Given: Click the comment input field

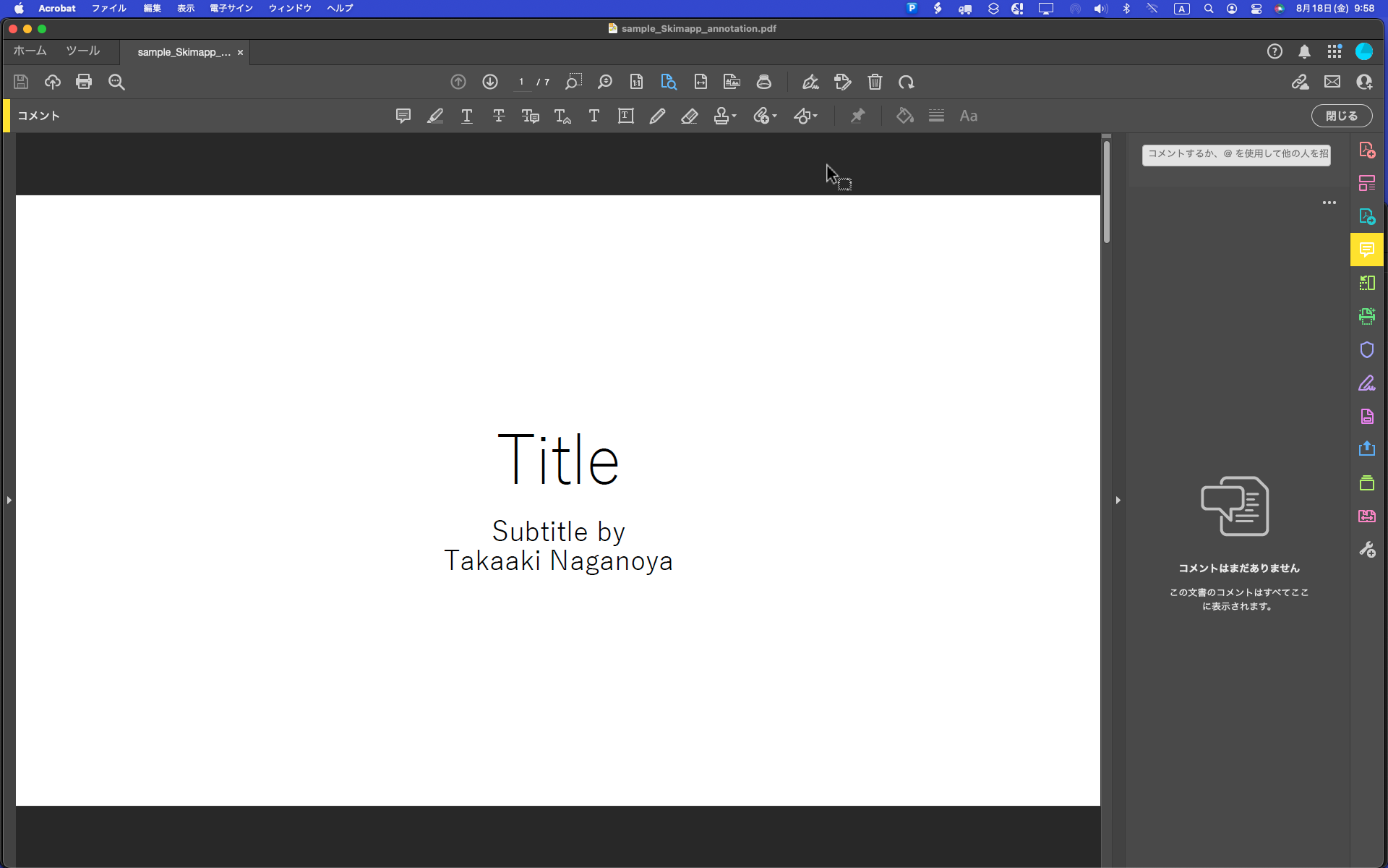Looking at the screenshot, I should point(1236,154).
